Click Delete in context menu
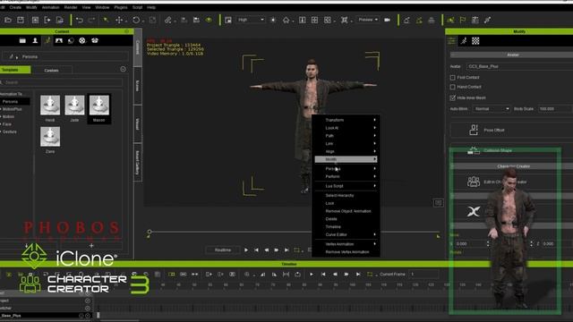The image size is (573, 322). (x=331, y=219)
